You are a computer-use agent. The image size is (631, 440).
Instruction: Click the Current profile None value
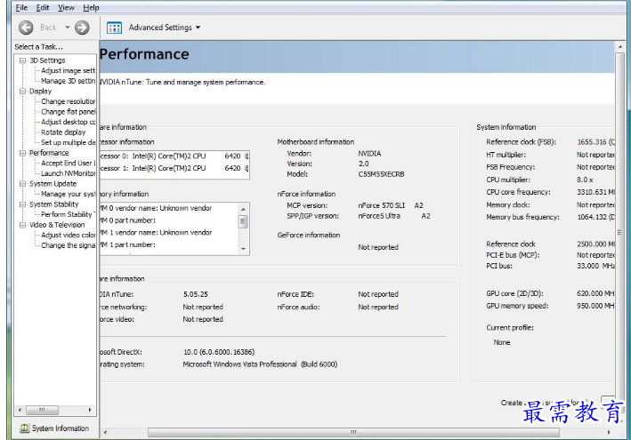502,342
